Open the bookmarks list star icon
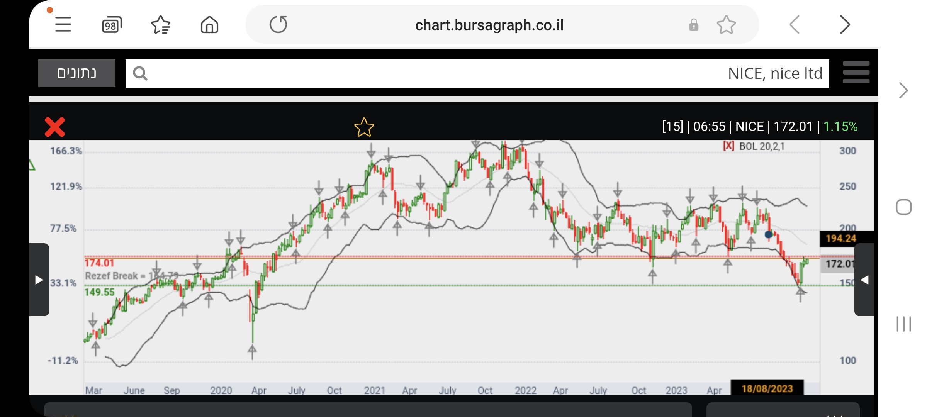The image size is (927, 417). (161, 25)
